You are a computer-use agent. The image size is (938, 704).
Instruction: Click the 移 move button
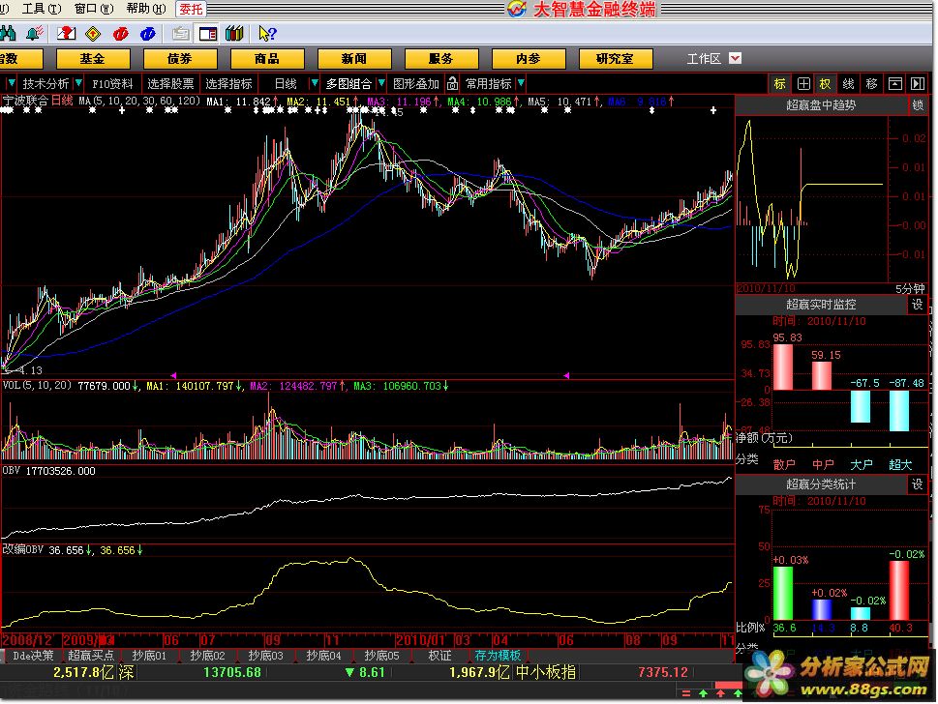tap(871, 84)
